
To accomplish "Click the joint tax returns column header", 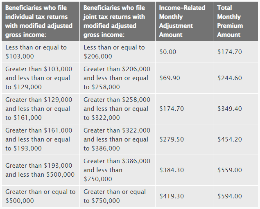I will 118,21.
